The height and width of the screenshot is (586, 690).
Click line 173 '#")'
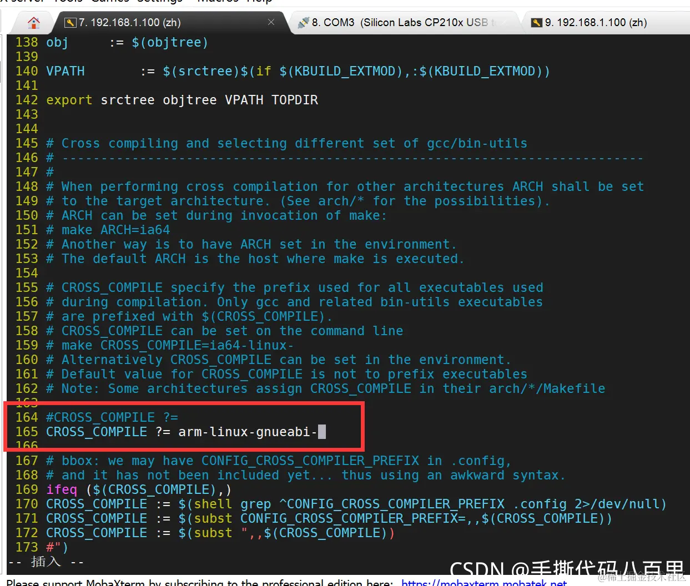(57, 548)
